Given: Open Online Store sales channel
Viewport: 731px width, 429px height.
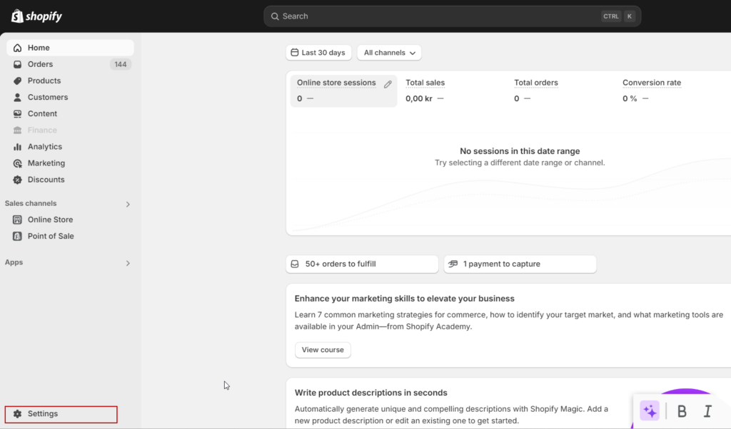Looking at the screenshot, I should pyautogui.click(x=71, y=219).
